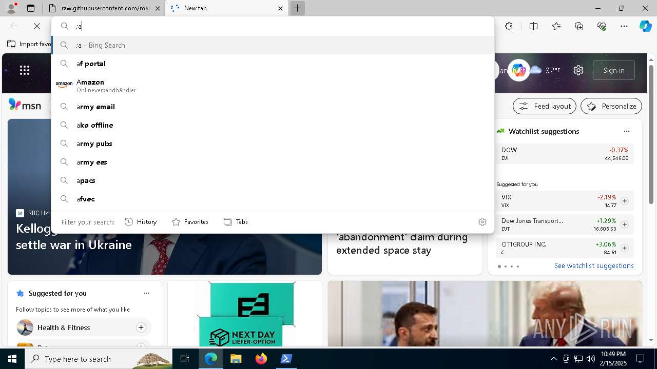Open Settings and more ellipsis
This screenshot has height=369, width=657.
624,26
